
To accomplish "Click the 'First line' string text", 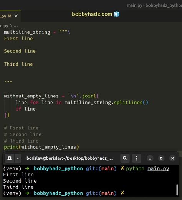I will pos(18,39).
